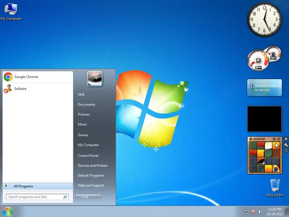
Task: Click the black Slide Show gadget
Action: coord(264,119)
